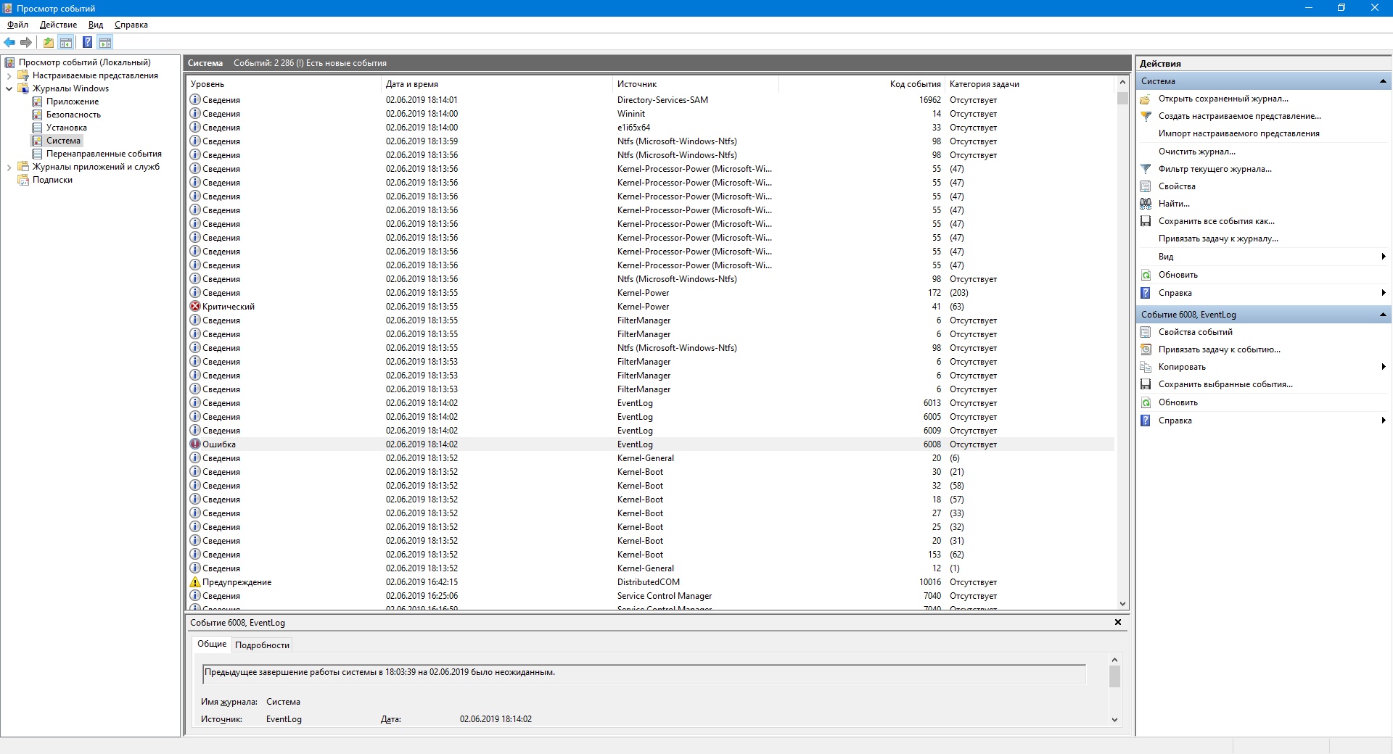Select the Directory-Services-SAM event row
This screenshot has width=1393, height=754.
pyautogui.click(x=650, y=100)
